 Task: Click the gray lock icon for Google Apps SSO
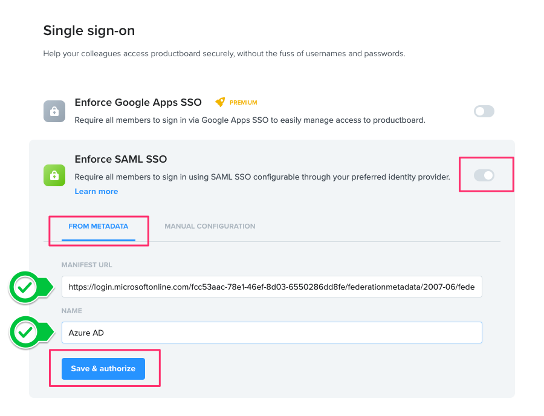54,111
